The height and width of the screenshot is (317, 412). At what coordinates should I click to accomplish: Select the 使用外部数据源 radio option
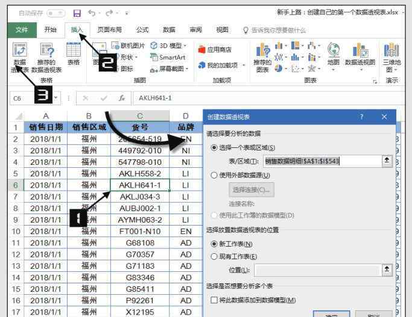(x=214, y=175)
